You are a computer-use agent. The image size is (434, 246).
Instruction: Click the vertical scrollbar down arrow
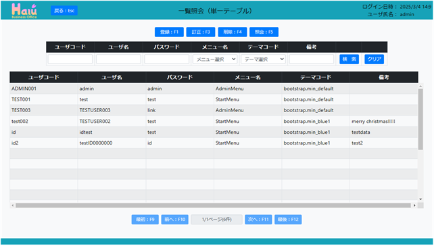pyautogui.click(x=420, y=199)
